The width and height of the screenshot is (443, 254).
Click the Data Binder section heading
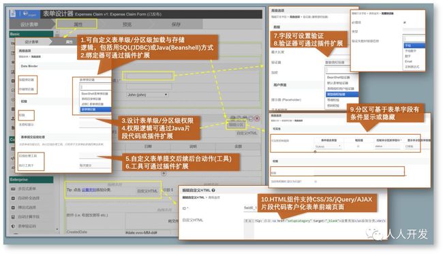pos(29,66)
